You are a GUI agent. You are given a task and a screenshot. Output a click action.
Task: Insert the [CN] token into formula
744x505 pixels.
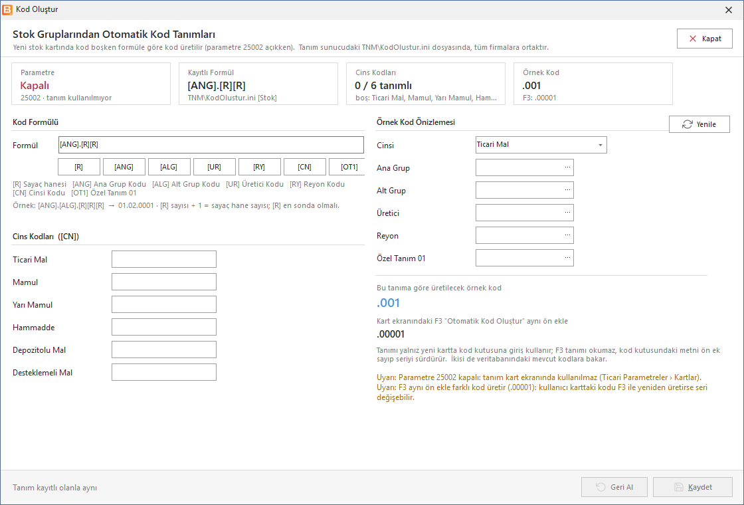(x=305, y=167)
